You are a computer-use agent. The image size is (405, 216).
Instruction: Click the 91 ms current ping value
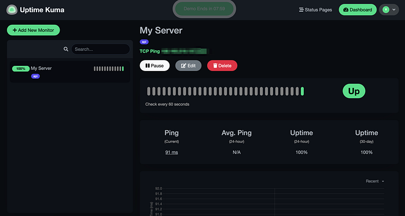coord(171,152)
